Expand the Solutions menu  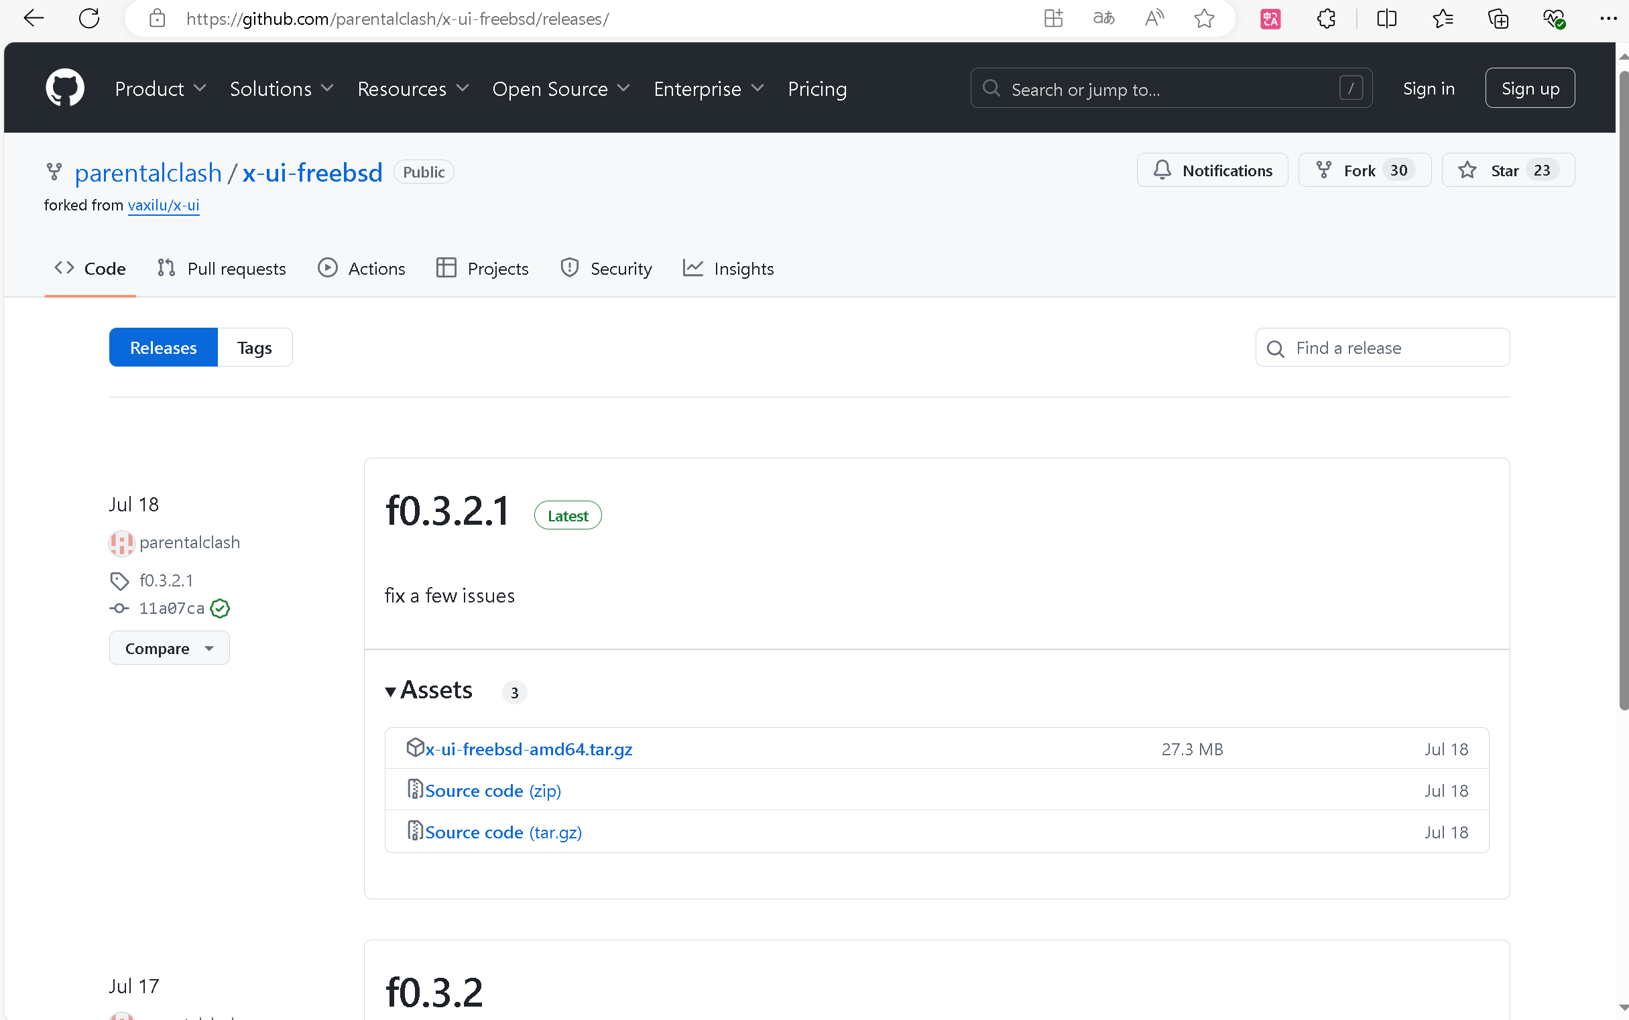click(282, 88)
